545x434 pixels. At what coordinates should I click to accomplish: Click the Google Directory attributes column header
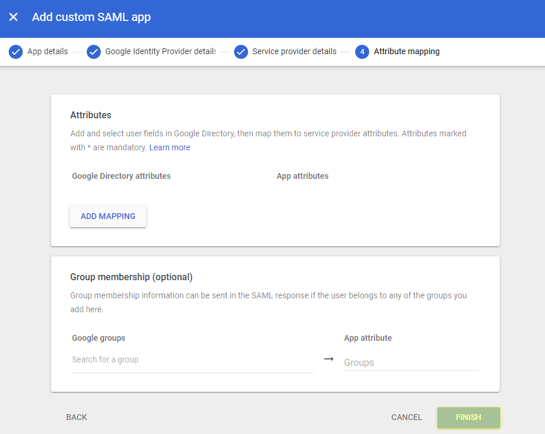[x=121, y=176]
